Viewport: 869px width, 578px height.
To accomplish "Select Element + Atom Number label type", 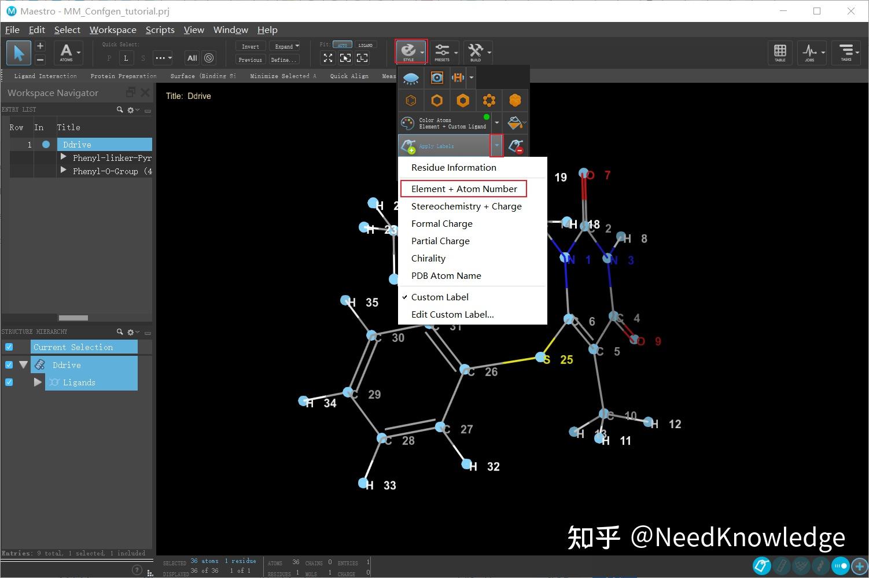I will [x=463, y=189].
